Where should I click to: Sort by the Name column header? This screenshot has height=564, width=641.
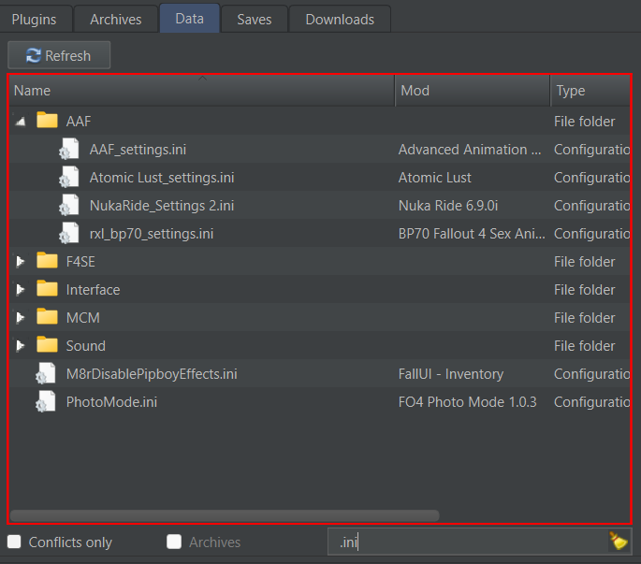(x=202, y=91)
